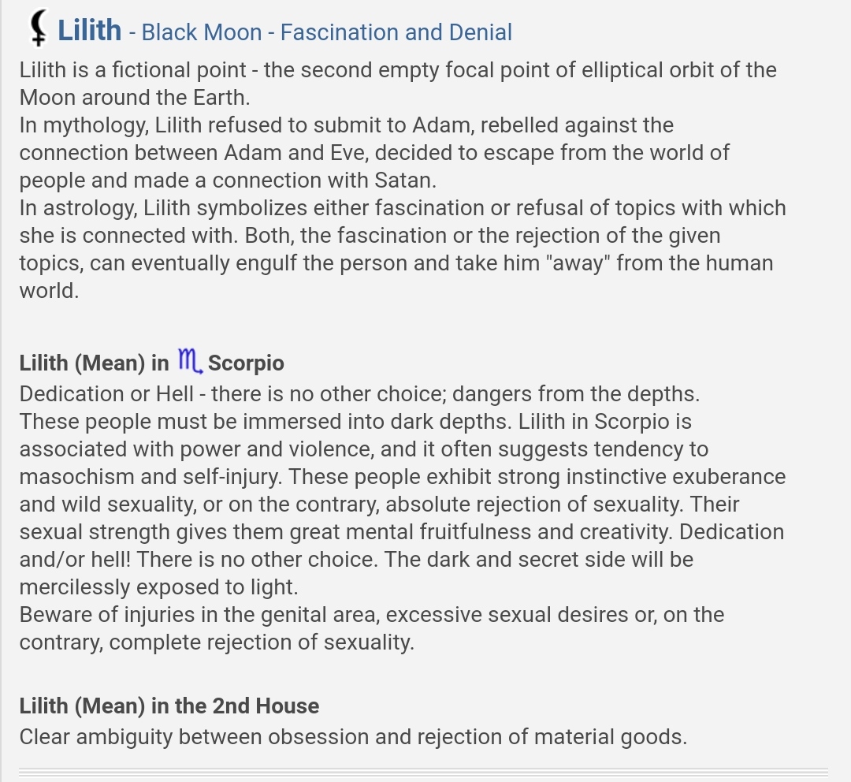Open the bold "Lilith" title link
The width and height of the screenshot is (851, 782).
(90, 30)
